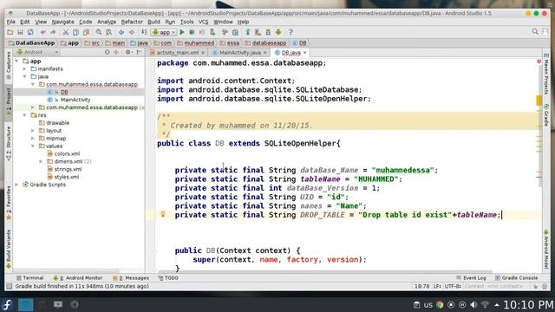Open the SDK Manager icon
The height and width of the screenshot is (312, 555).
click(x=268, y=32)
